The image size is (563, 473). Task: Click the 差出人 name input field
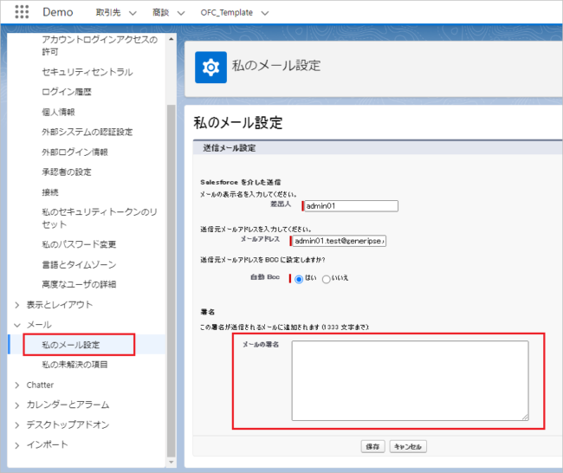tap(351, 206)
